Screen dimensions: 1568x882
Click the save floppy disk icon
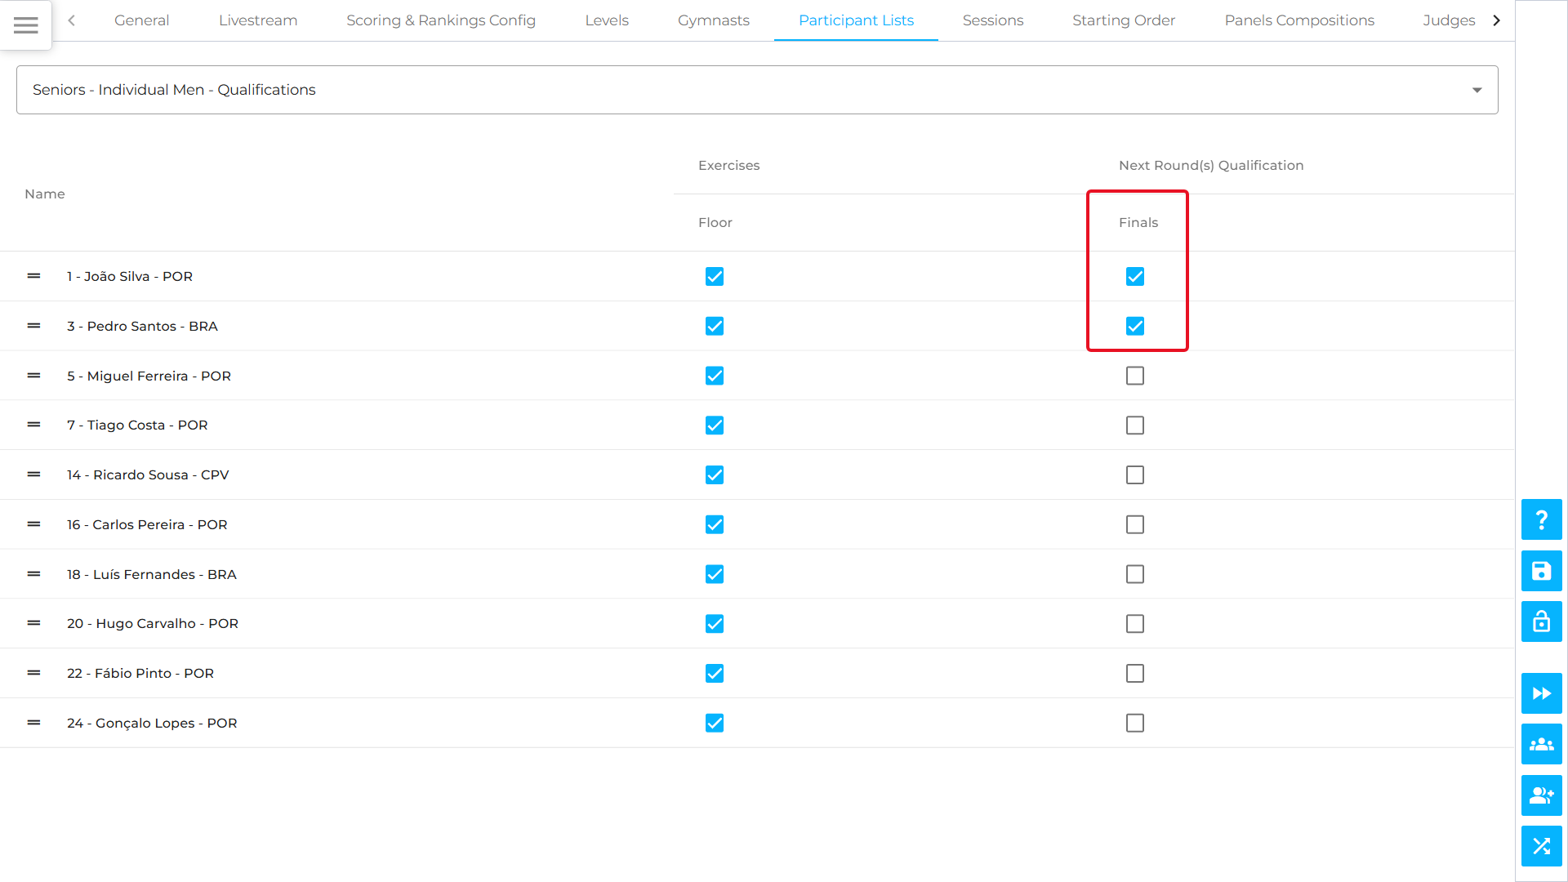[1541, 571]
